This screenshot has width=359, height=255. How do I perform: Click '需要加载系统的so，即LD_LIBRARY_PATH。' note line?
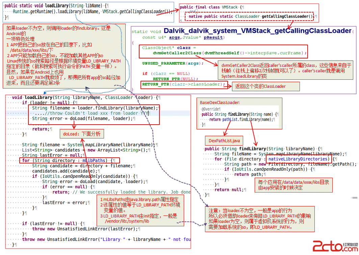250,227
